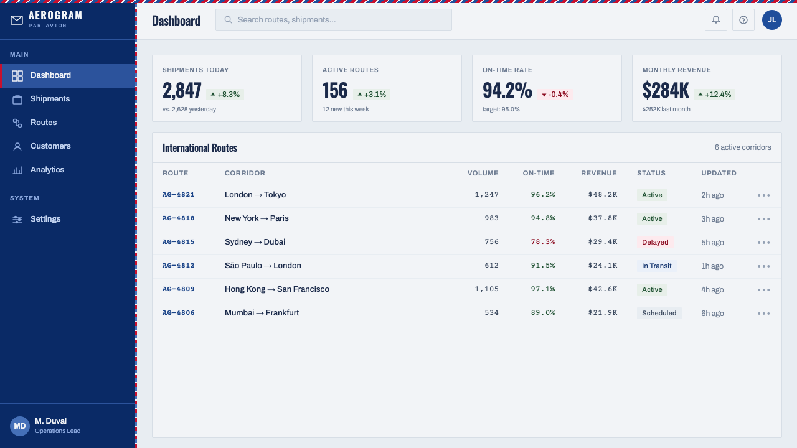Click the $48.2K revenue value

603,195
